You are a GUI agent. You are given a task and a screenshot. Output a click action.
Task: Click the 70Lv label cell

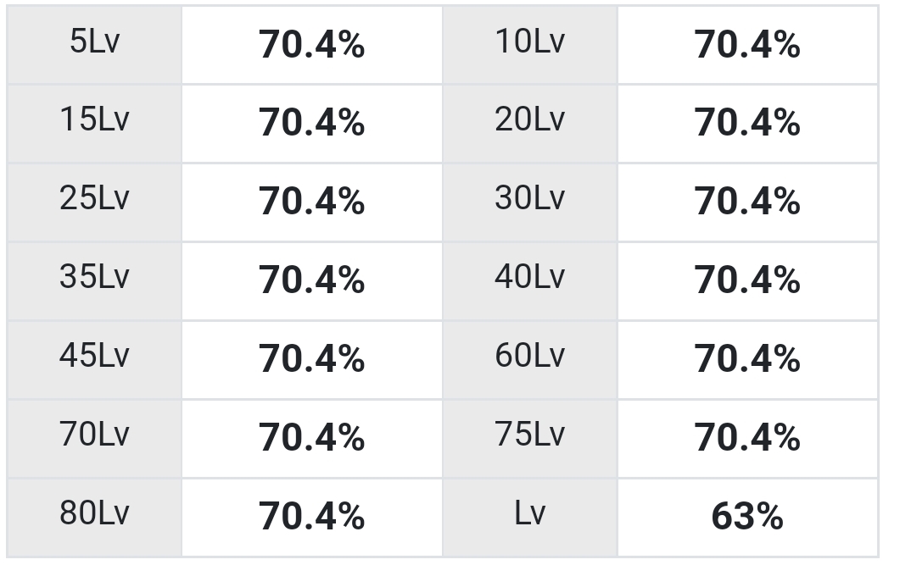[95, 439]
